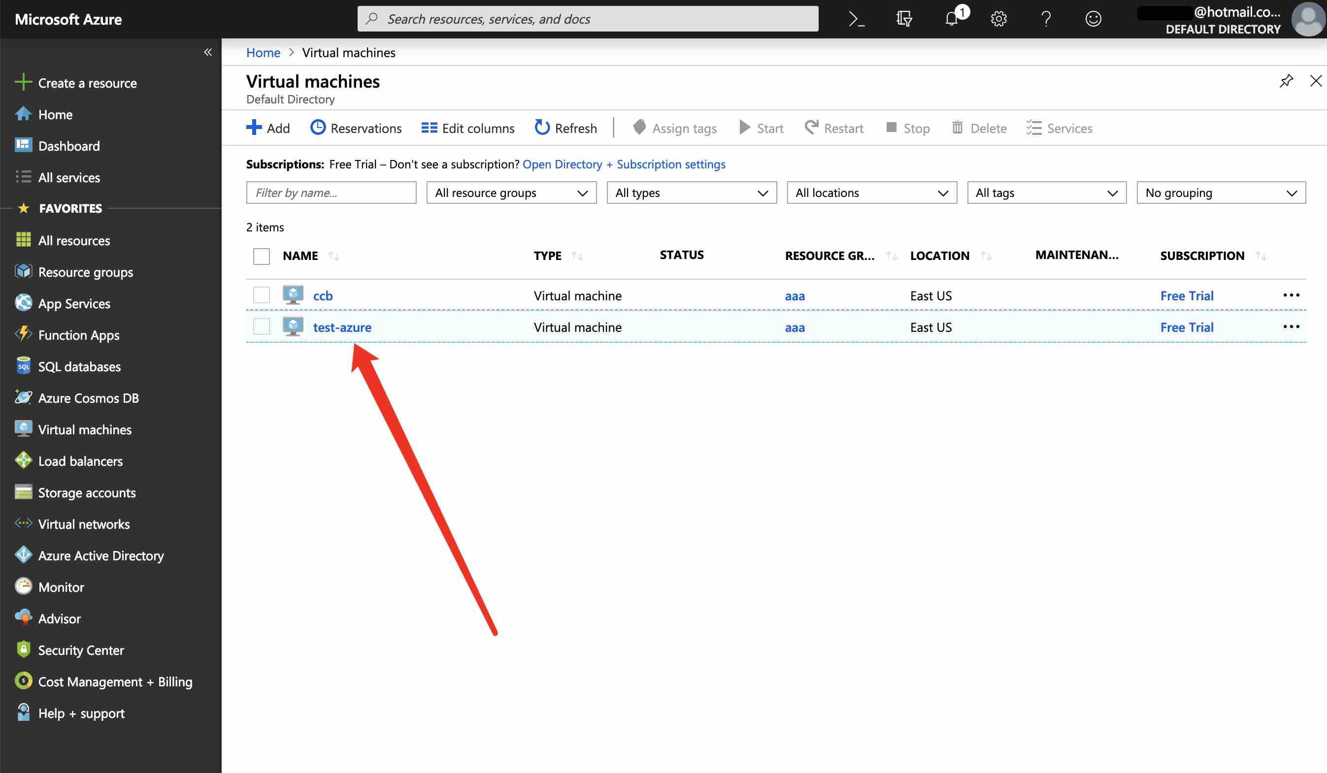Open the notifications bell icon
1327x773 pixels.
tap(951, 19)
